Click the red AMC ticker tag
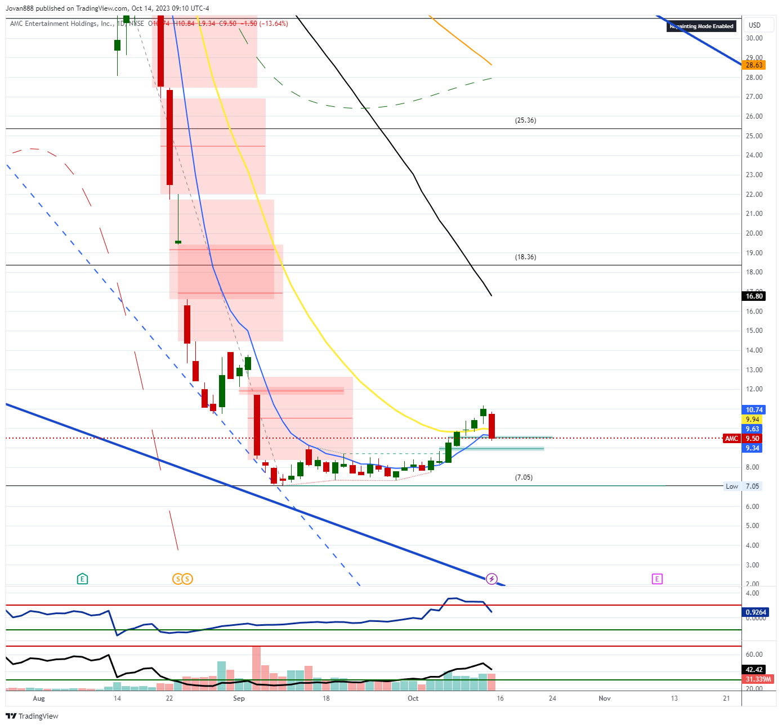This screenshot has height=726, width=782. [x=731, y=439]
